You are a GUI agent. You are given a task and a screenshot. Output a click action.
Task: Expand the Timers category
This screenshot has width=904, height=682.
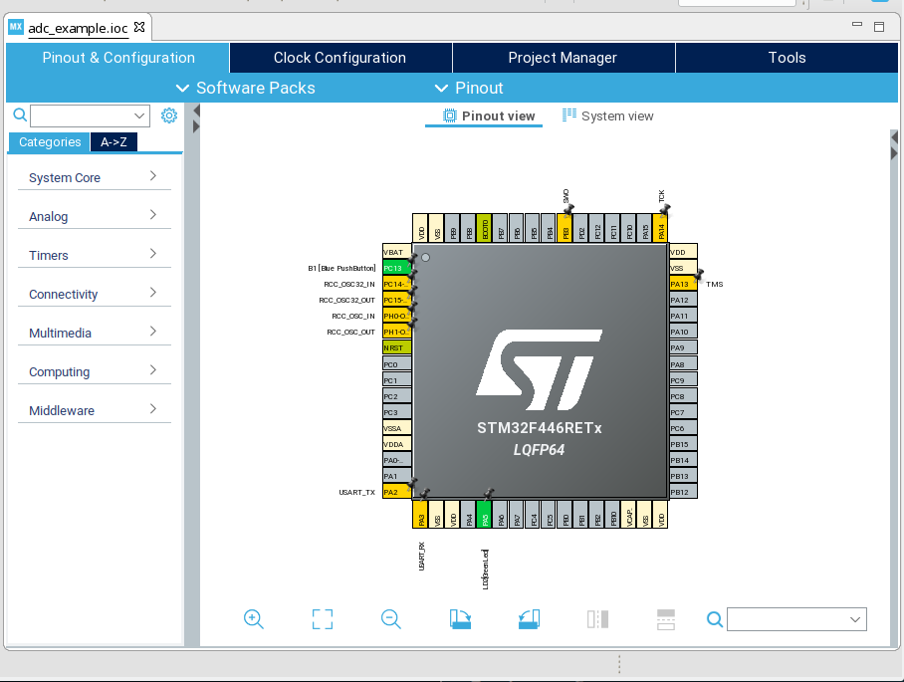(95, 255)
